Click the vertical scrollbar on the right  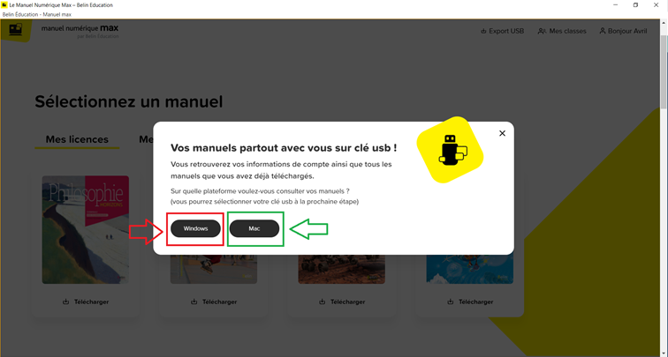(x=664, y=71)
